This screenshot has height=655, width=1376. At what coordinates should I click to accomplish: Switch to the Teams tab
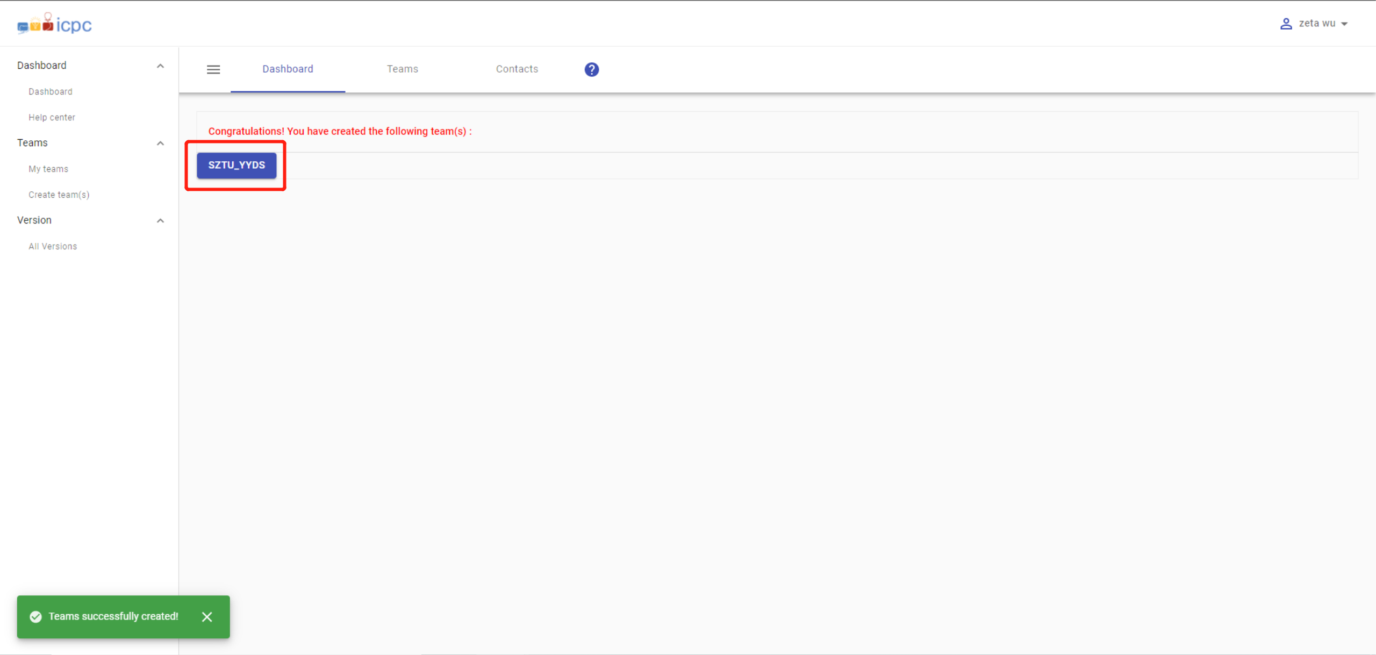(x=402, y=69)
